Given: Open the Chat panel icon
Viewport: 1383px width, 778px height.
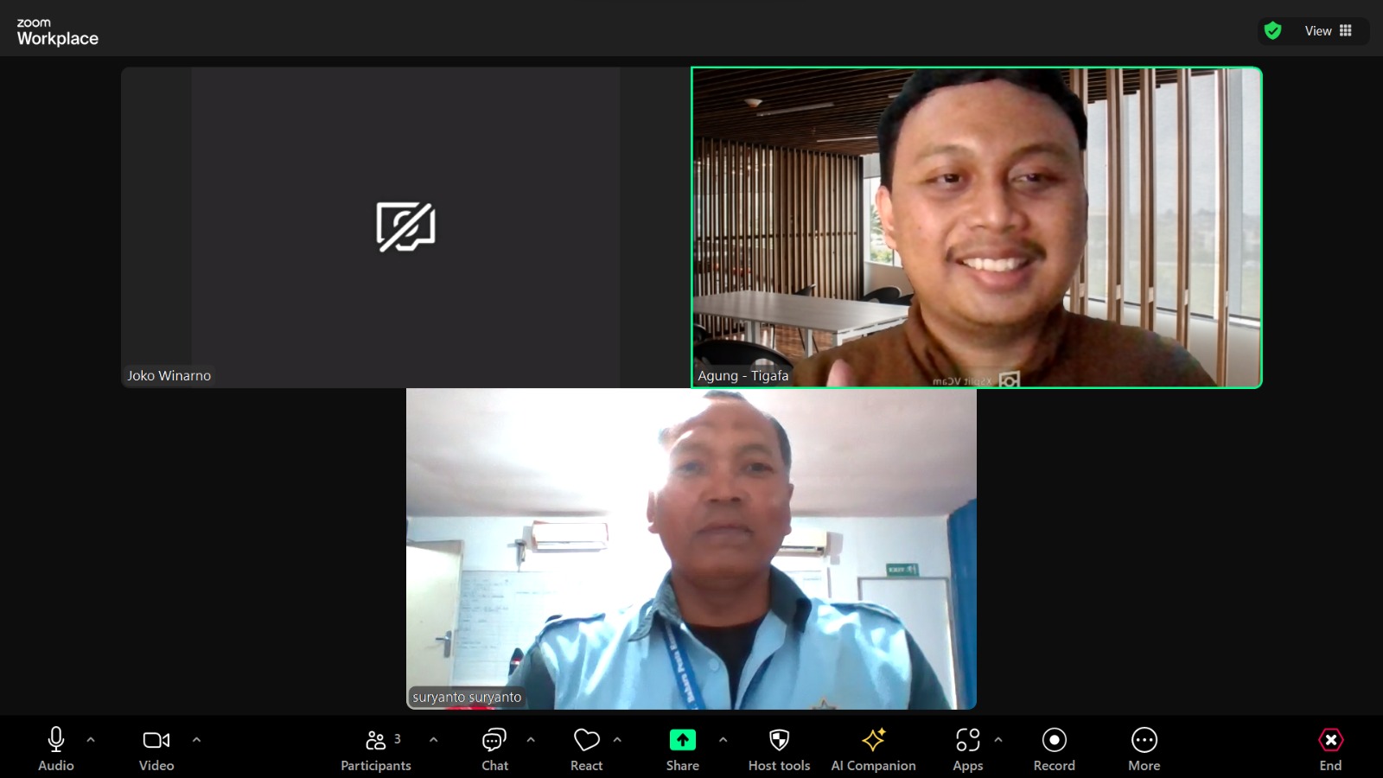Looking at the screenshot, I should (494, 740).
